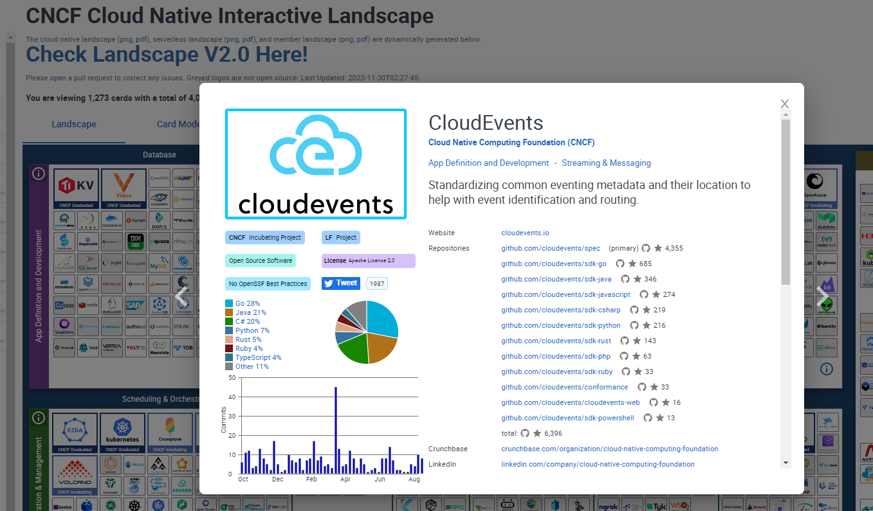Screen dimensions: 873x511
Task: Open github.com/cloudevents/sdk-php repository link
Action: click(556, 356)
